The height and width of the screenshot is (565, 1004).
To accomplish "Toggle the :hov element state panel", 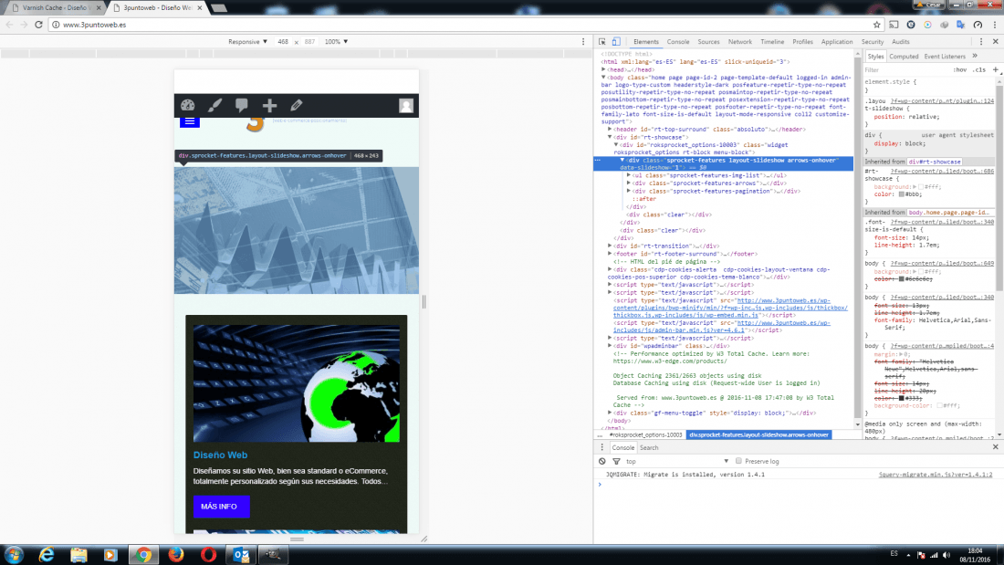I will coord(959,69).
